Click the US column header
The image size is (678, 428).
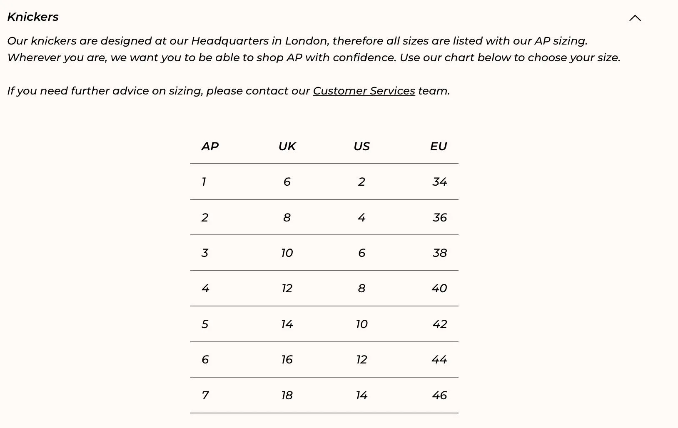point(361,147)
